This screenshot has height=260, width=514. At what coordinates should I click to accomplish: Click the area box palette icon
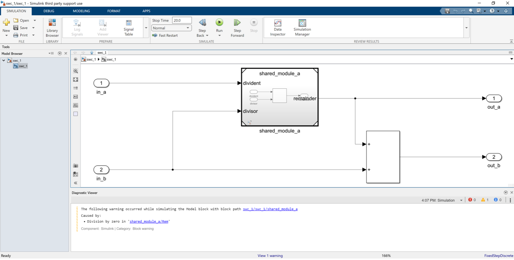[75, 114]
